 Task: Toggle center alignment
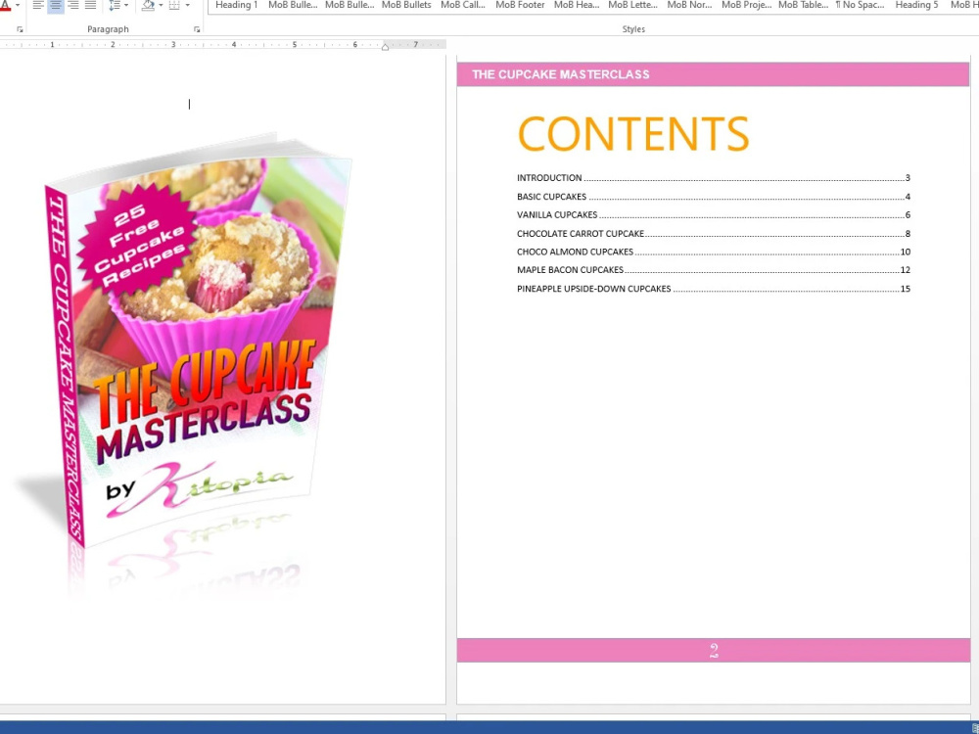coord(56,5)
